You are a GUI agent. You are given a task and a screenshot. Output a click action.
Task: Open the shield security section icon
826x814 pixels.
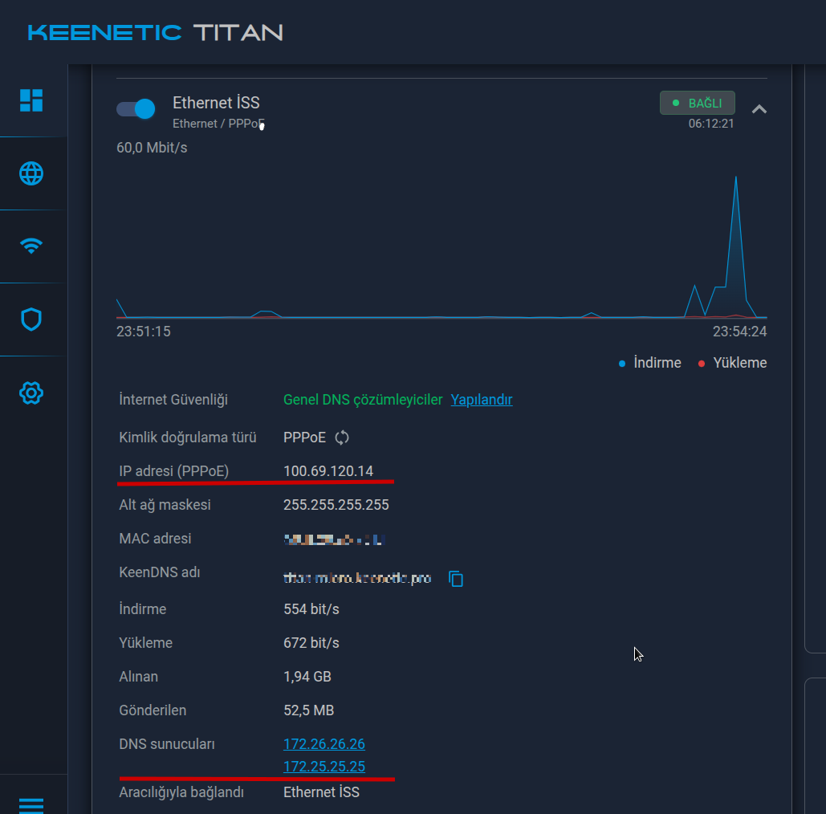(x=31, y=319)
